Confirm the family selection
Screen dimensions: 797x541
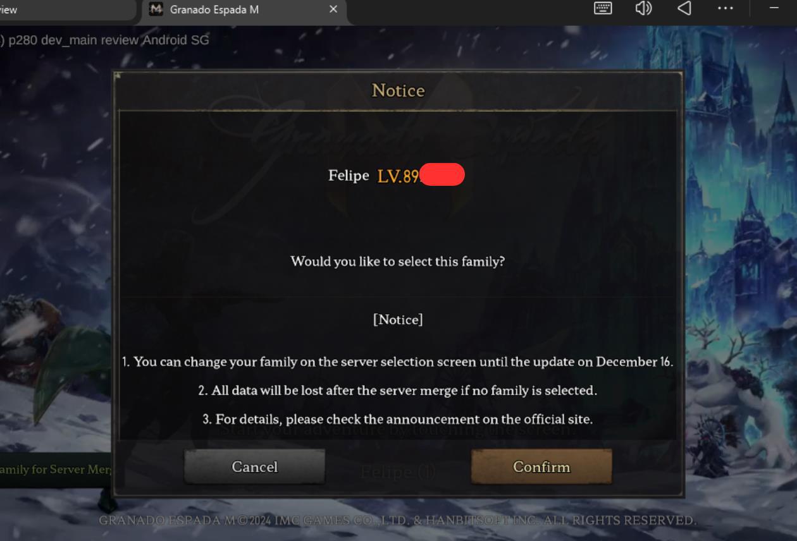(541, 467)
